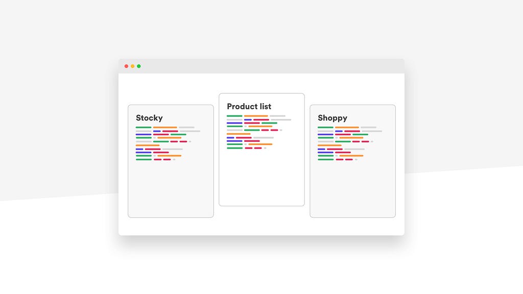Click the Product list heading text
523x294 pixels.
pyautogui.click(x=249, y=106)
